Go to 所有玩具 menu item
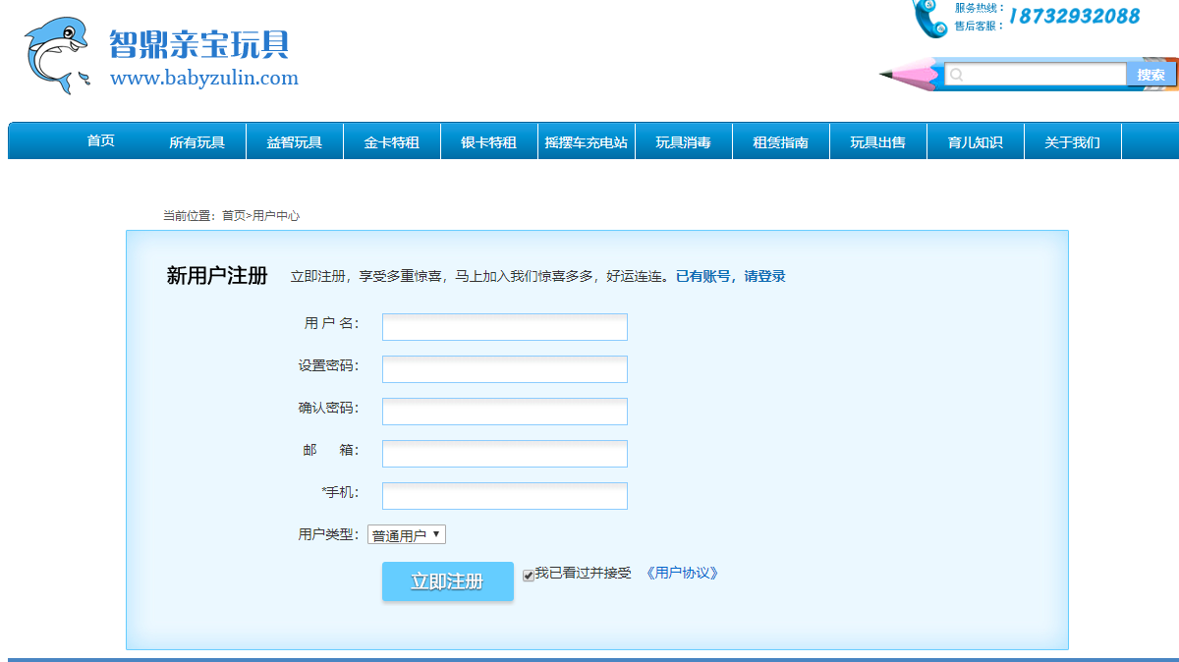 pyautogui.click(x=196, y=141)
